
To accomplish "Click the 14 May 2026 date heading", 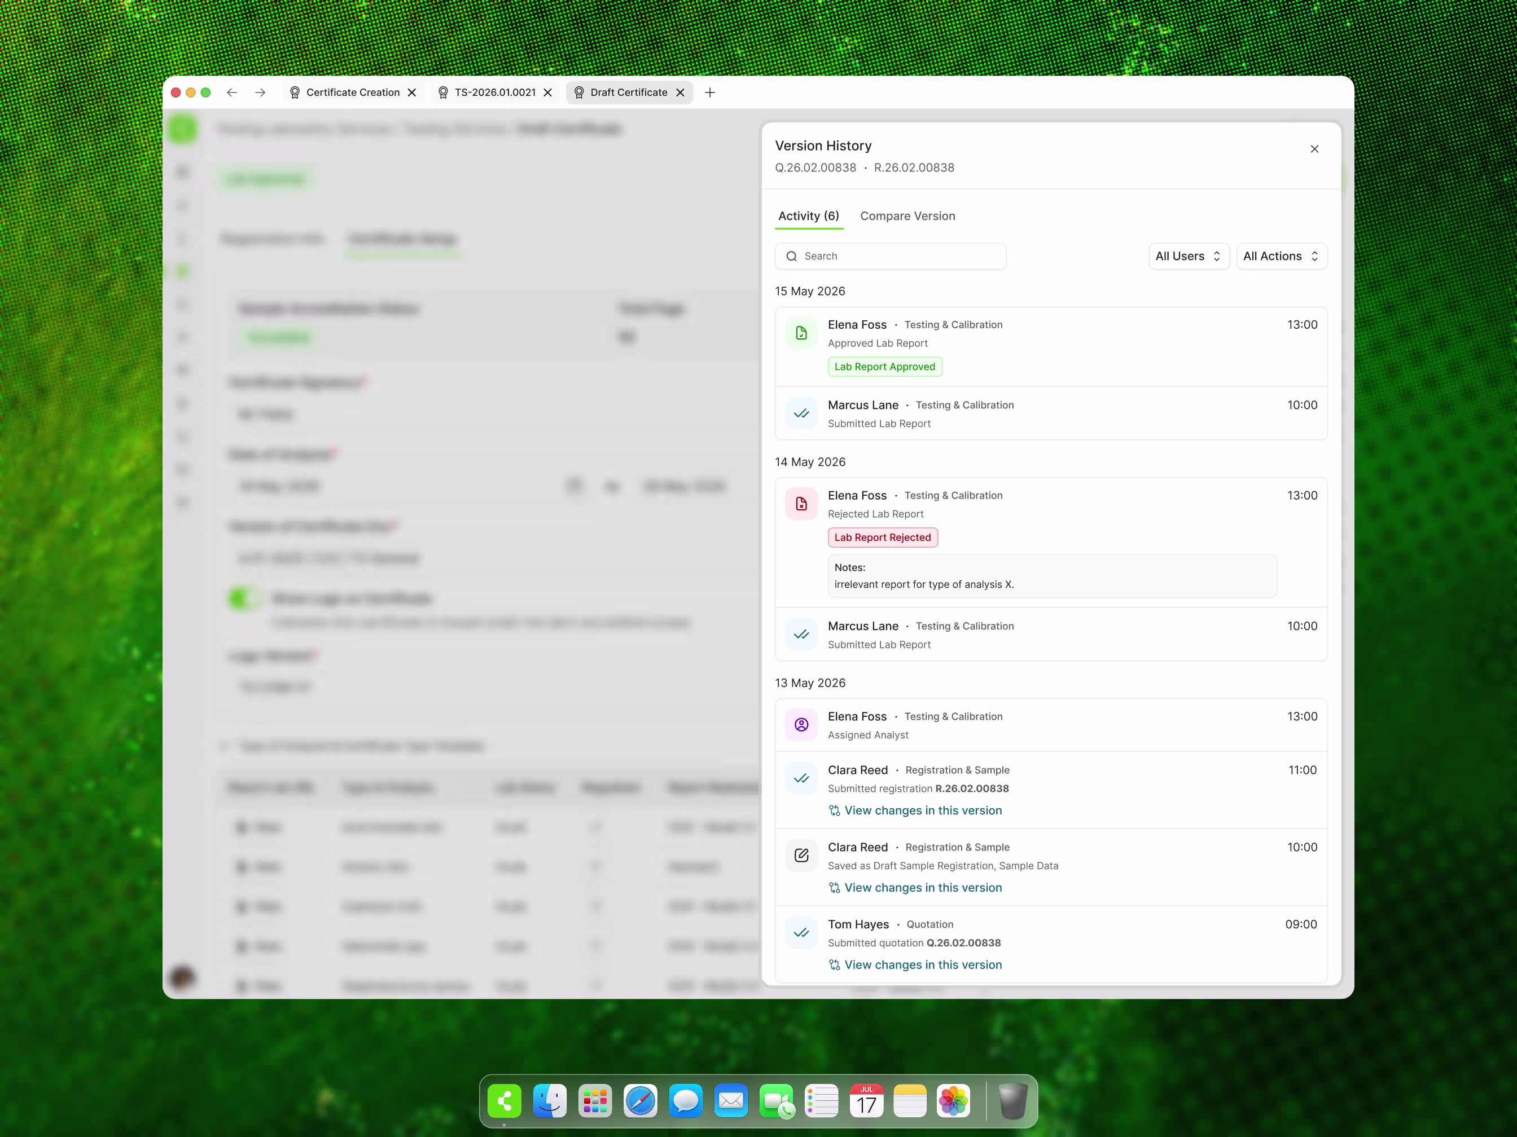I will pyautogui.click(x=810, y=462).
